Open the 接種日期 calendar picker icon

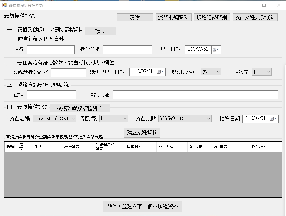click(274, 119)
